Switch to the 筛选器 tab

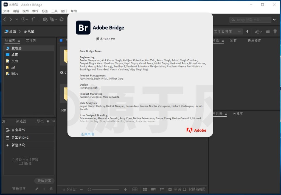point(21,121)
